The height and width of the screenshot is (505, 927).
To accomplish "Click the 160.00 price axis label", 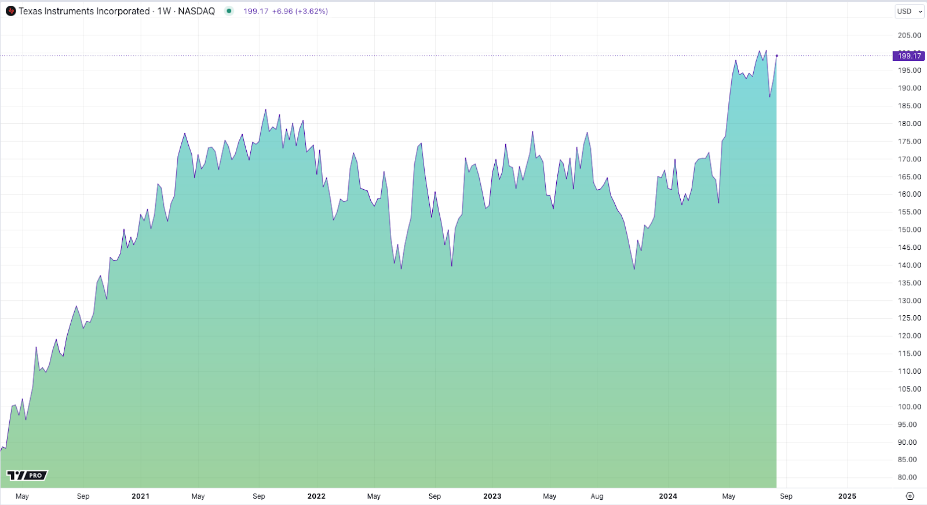I will [x=909, y=194].
